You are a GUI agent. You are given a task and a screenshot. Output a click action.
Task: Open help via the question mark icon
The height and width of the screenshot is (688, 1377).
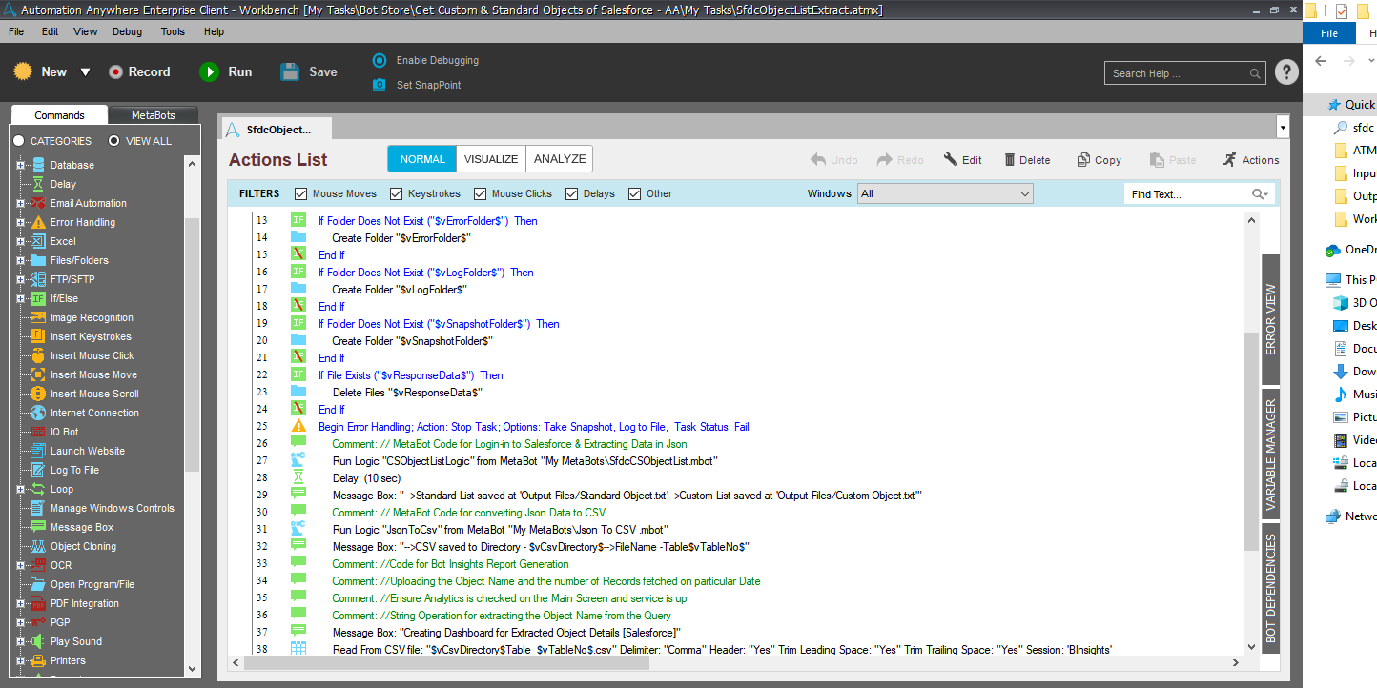(x=1286, y=72)
